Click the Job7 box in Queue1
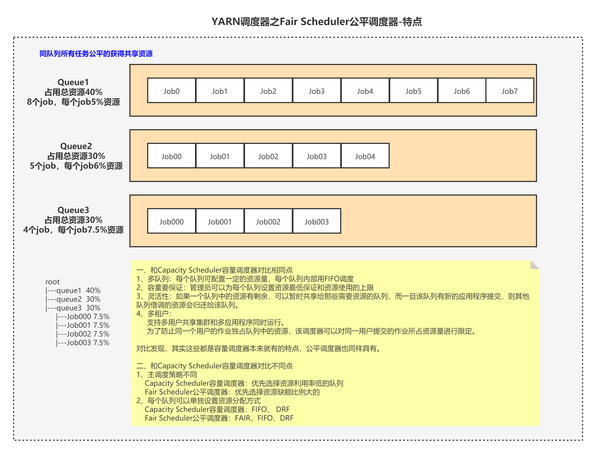The width and height of the screenshot is (596, 454). (509, 91)
